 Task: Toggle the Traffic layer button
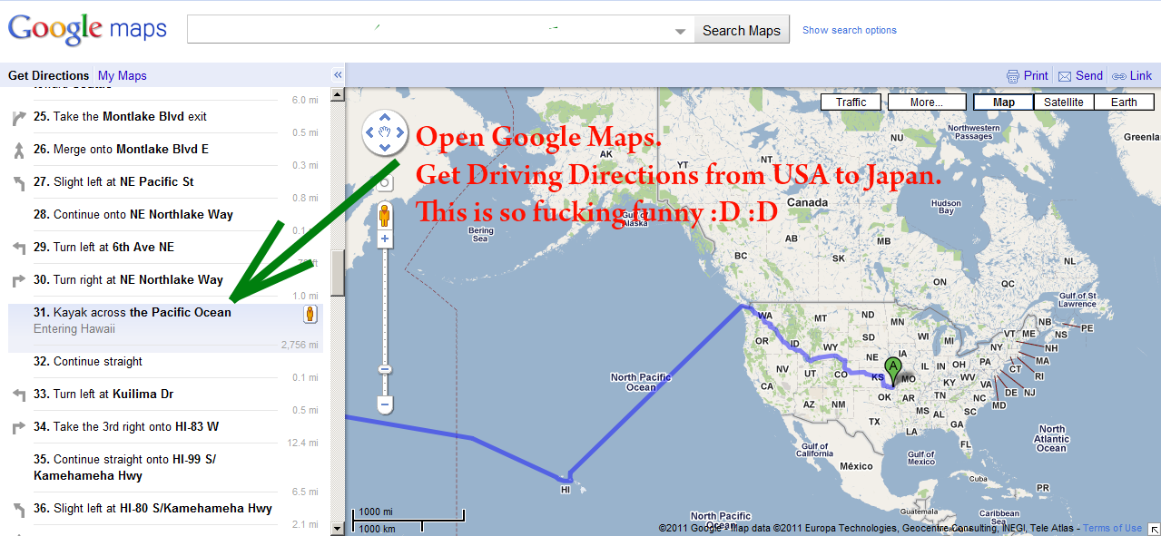851,102
